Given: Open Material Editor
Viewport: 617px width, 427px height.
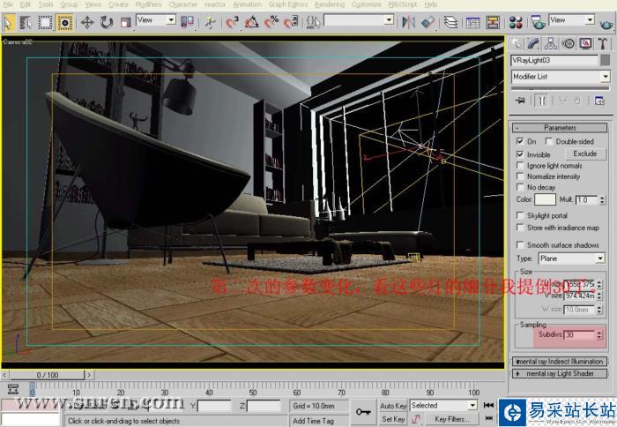Looking at the screenshot, I should click(x=515, y=22).
